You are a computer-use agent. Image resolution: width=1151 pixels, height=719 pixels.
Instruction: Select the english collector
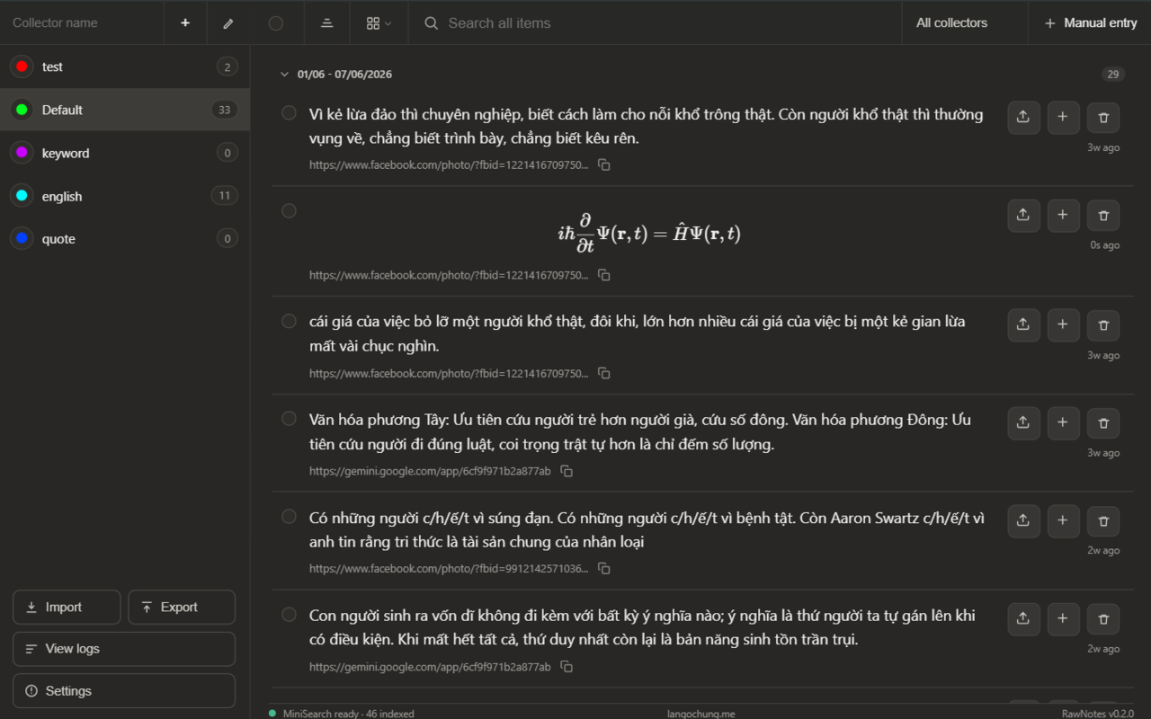(x=125, y=196)
